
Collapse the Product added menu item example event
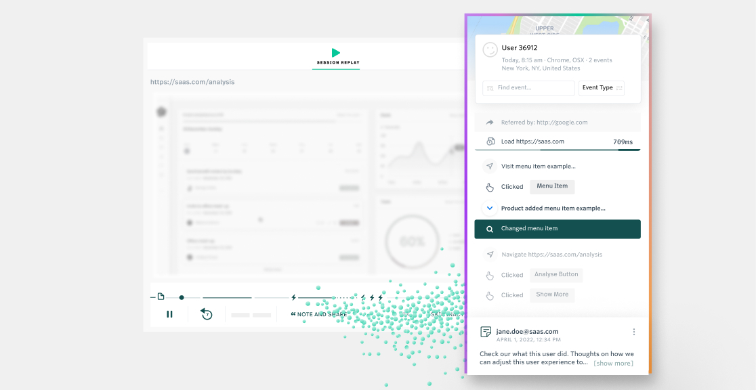click(489, 208)
